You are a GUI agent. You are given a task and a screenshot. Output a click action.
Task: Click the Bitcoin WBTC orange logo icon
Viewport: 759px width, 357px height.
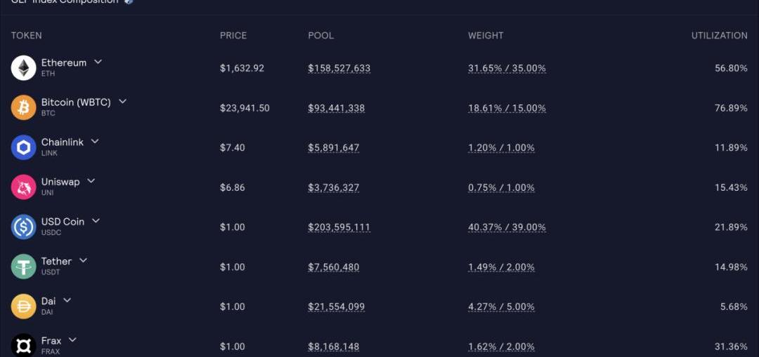tap(23, 107)
